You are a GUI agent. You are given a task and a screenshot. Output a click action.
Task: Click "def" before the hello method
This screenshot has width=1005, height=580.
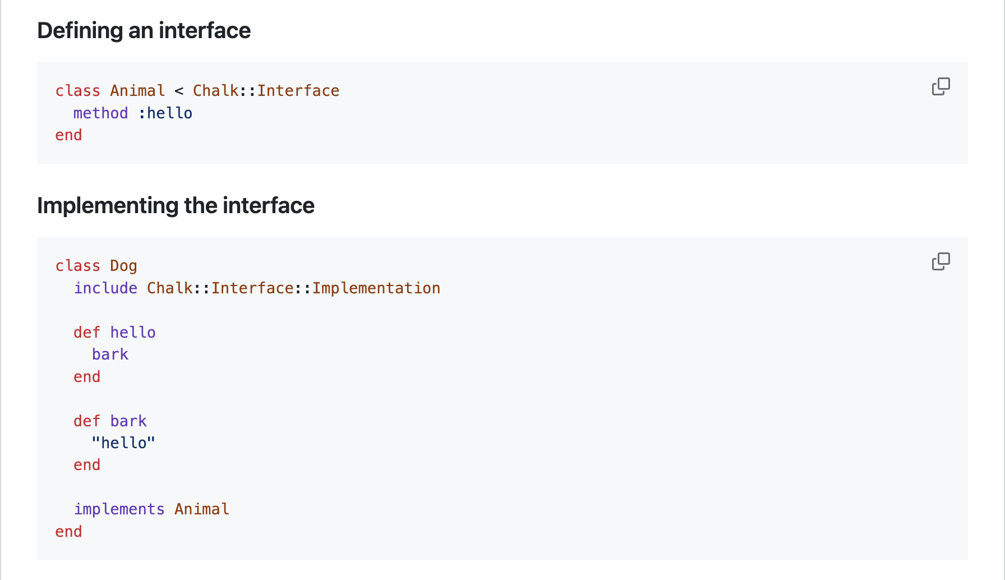[x=87, y=333]
